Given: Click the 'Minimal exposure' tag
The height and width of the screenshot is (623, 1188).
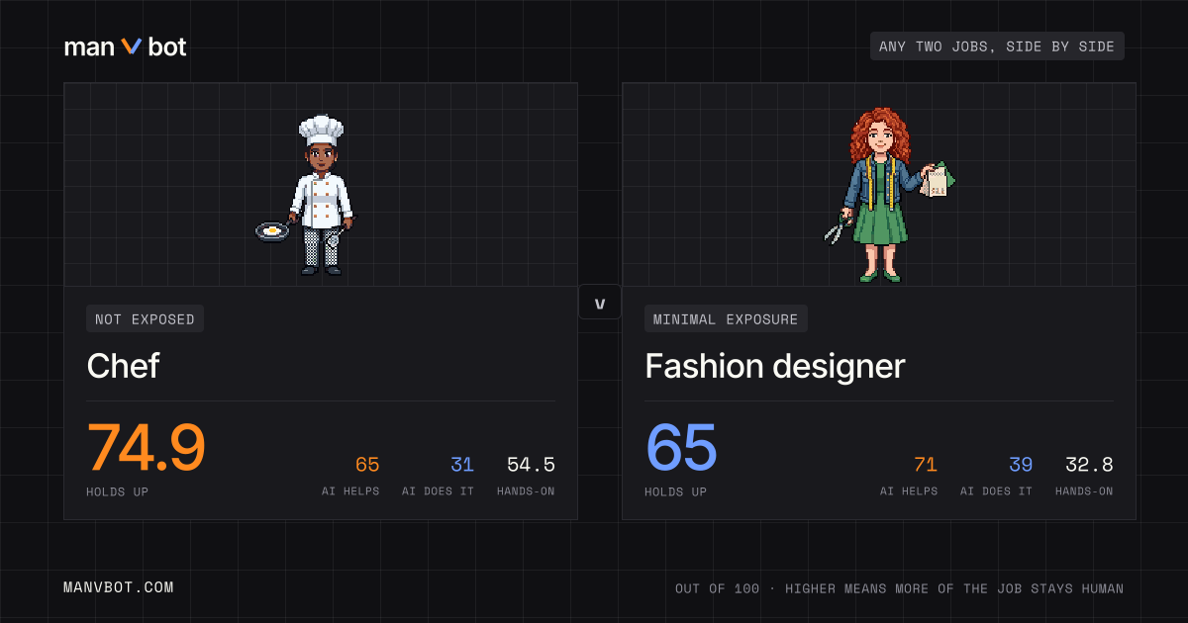Looking at the screenshot, I should click(x=726, y=318).
